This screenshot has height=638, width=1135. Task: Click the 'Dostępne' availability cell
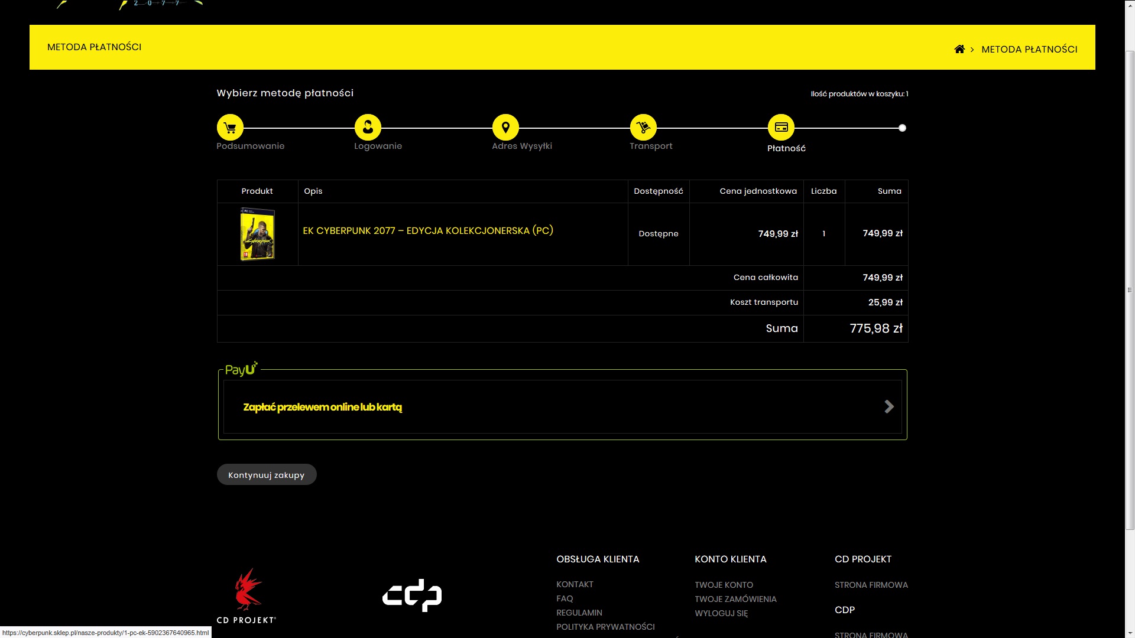click(659, 234)
